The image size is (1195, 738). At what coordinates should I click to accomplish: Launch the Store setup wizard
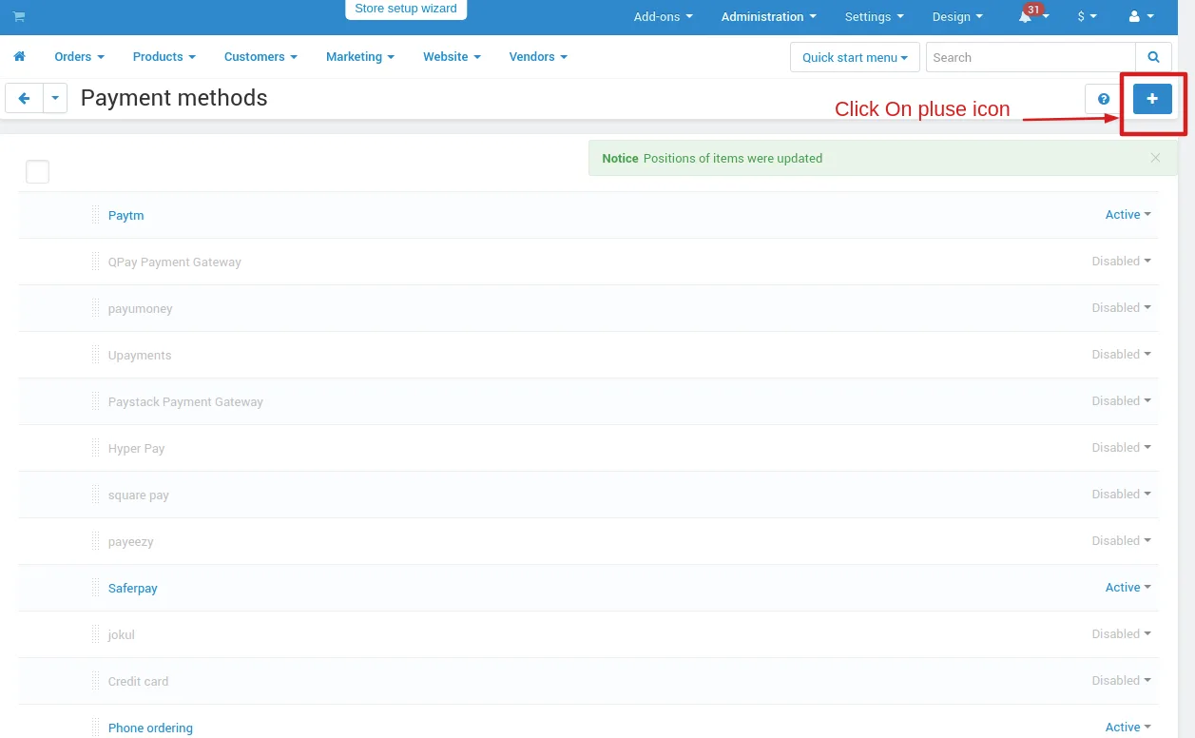(x=406, y=10)
